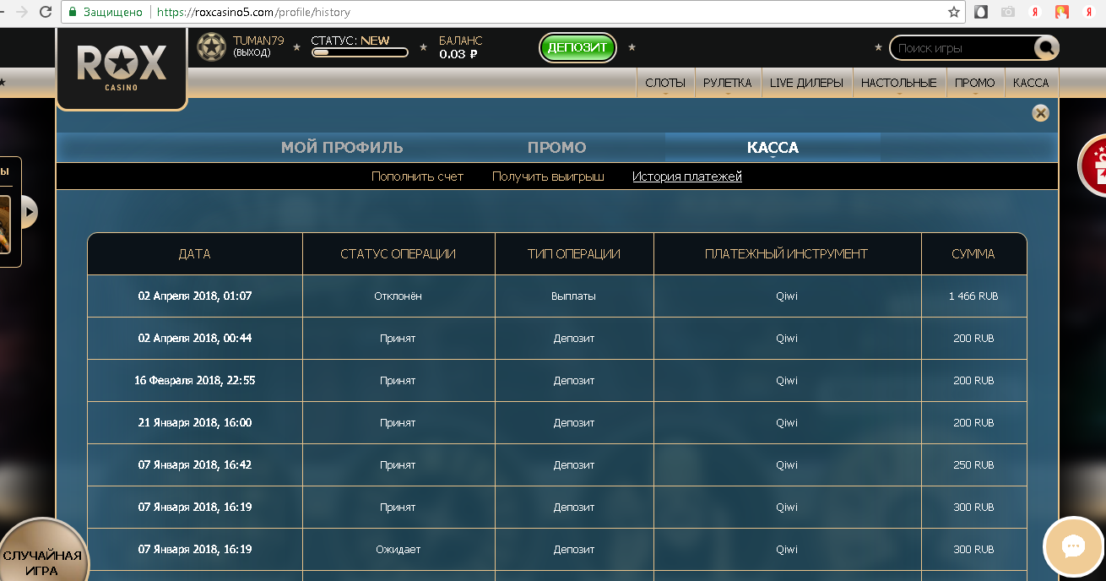Select the date 07 Января 2018, 16:42

(195, 465)
